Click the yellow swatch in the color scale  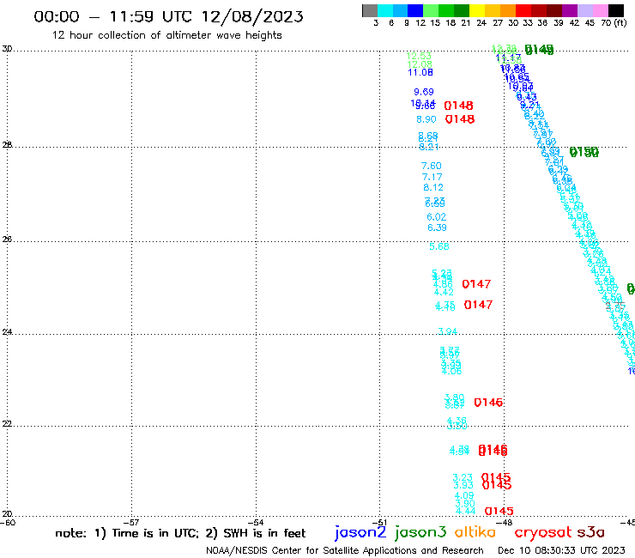[477, 10]
